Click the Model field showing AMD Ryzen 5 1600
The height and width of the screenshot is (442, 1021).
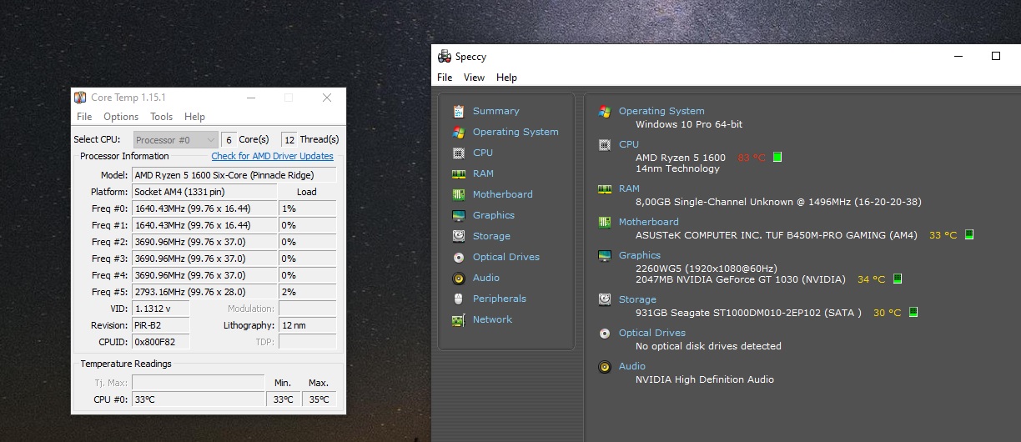[234, 175]
